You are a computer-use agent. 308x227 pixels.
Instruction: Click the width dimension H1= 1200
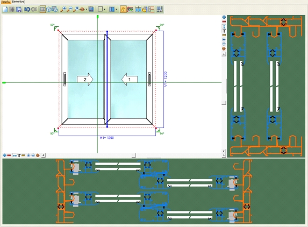pyautogui.click(x=107, y=138)
